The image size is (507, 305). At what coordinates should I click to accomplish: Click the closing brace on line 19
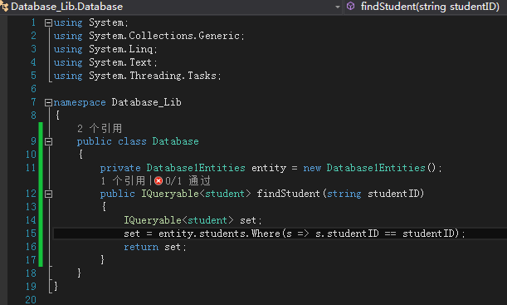pos(56,286)
